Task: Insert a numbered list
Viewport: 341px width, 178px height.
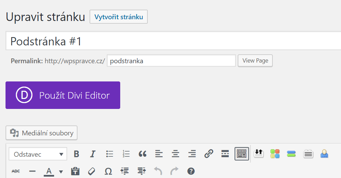Action: tap(126, 154)
